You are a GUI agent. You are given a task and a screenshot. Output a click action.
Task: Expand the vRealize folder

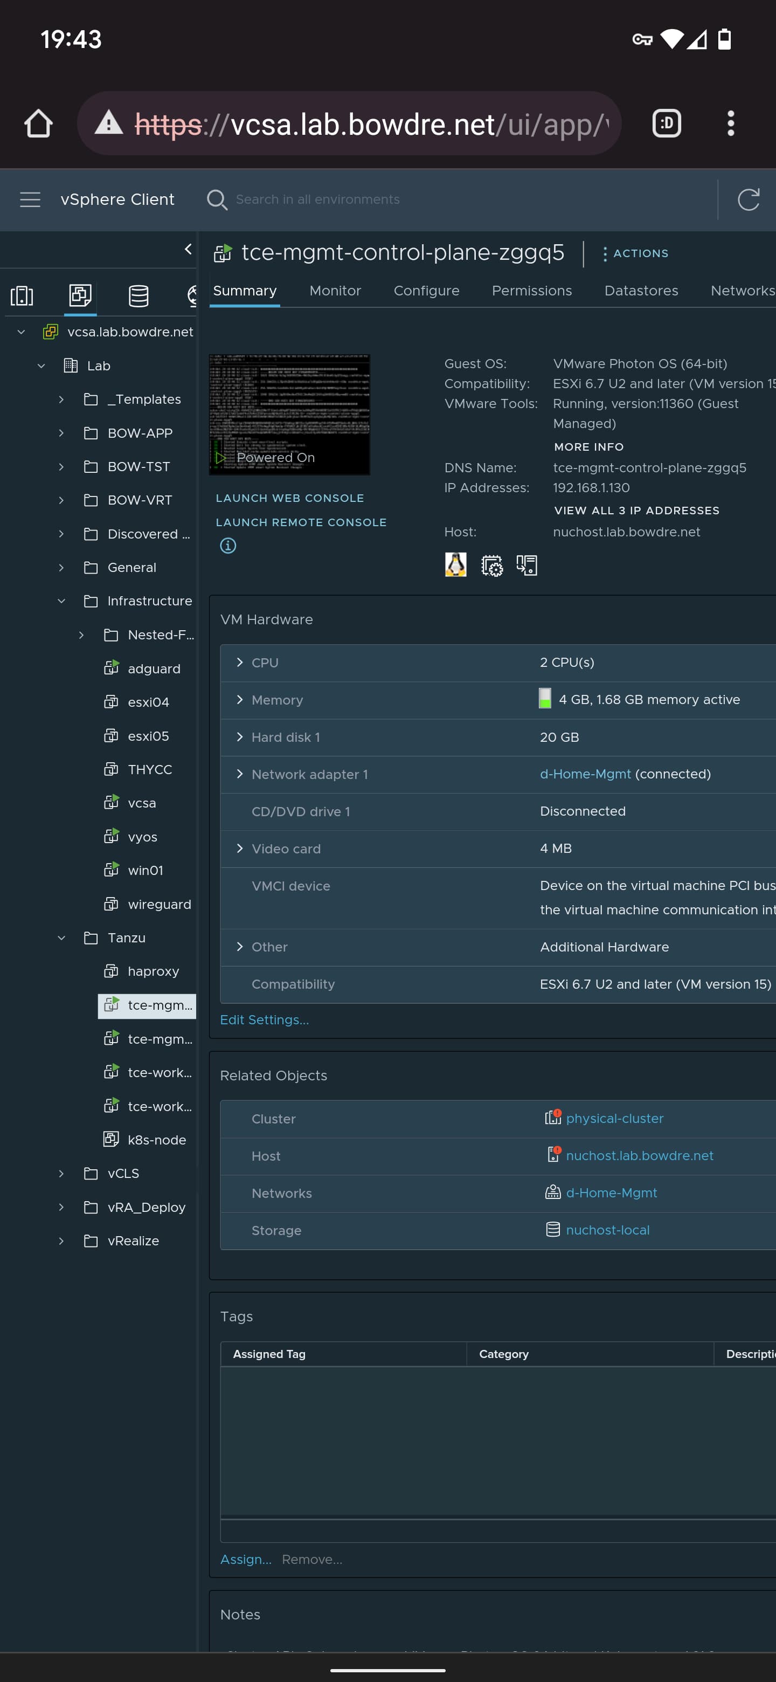61,1240
